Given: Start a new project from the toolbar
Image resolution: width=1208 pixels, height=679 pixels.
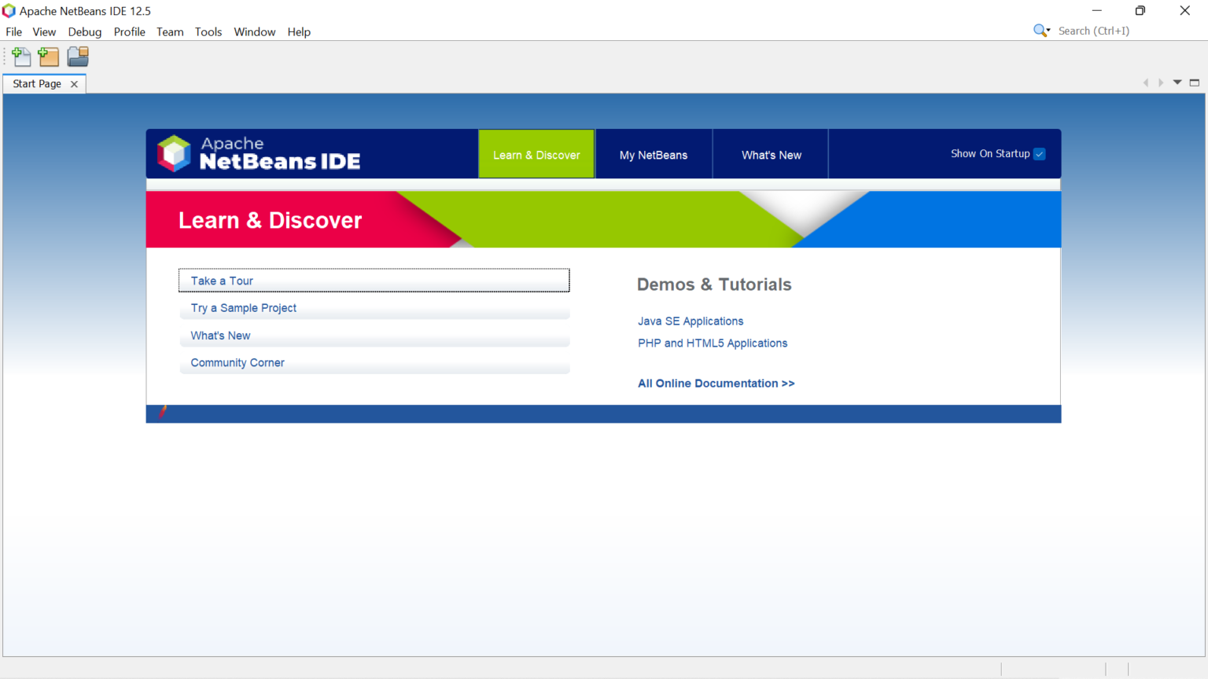Looking at the screenshot, I should (48, 56).
